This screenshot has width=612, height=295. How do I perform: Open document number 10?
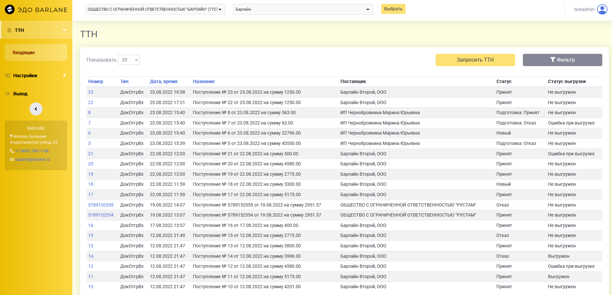(x=91, y=287)
